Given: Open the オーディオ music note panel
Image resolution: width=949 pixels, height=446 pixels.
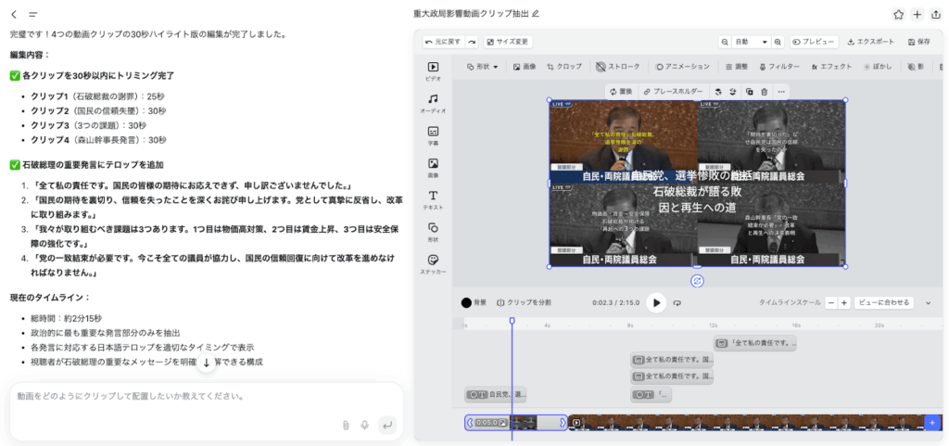Looking at the screenshot, I should click(x=433, y=103).
